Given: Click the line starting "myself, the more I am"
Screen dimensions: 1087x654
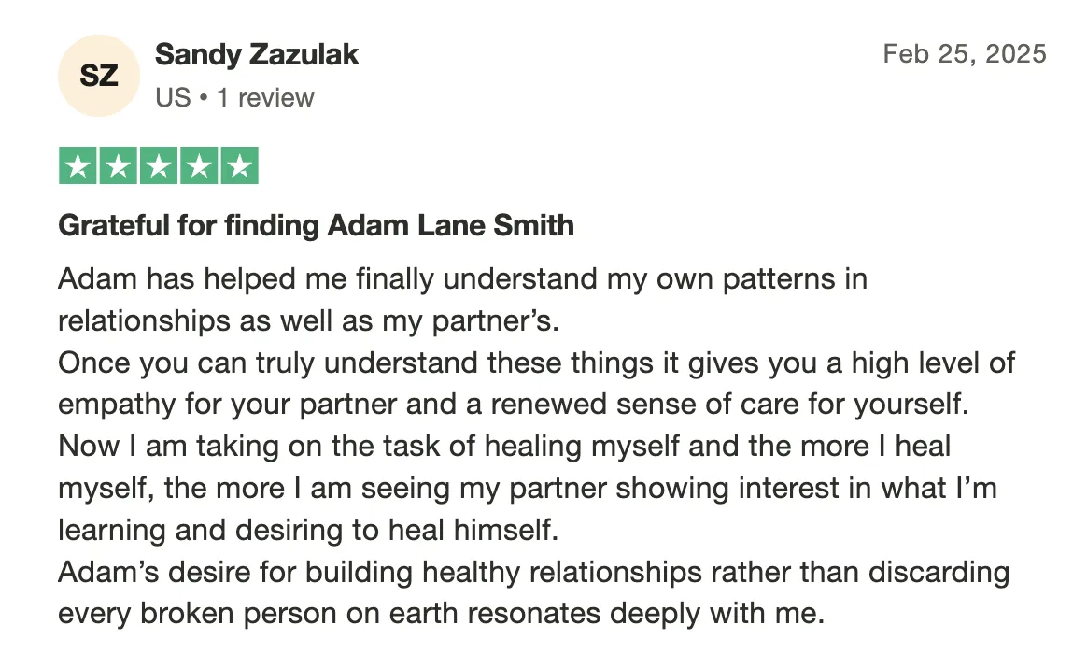Looking at the screenshot, I should click(x=528, y=489).
